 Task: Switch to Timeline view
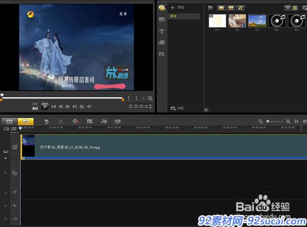(26, 122)
